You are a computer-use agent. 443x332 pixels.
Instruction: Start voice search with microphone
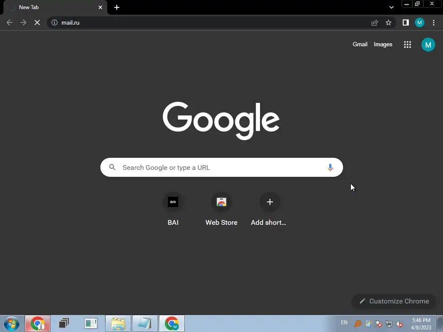coord(330,167)
